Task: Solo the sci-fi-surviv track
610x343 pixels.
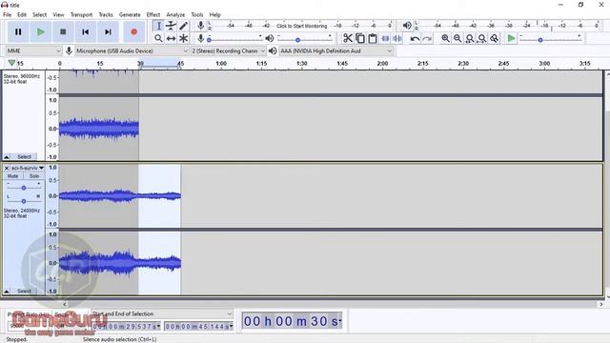Action: pos(34,176)
